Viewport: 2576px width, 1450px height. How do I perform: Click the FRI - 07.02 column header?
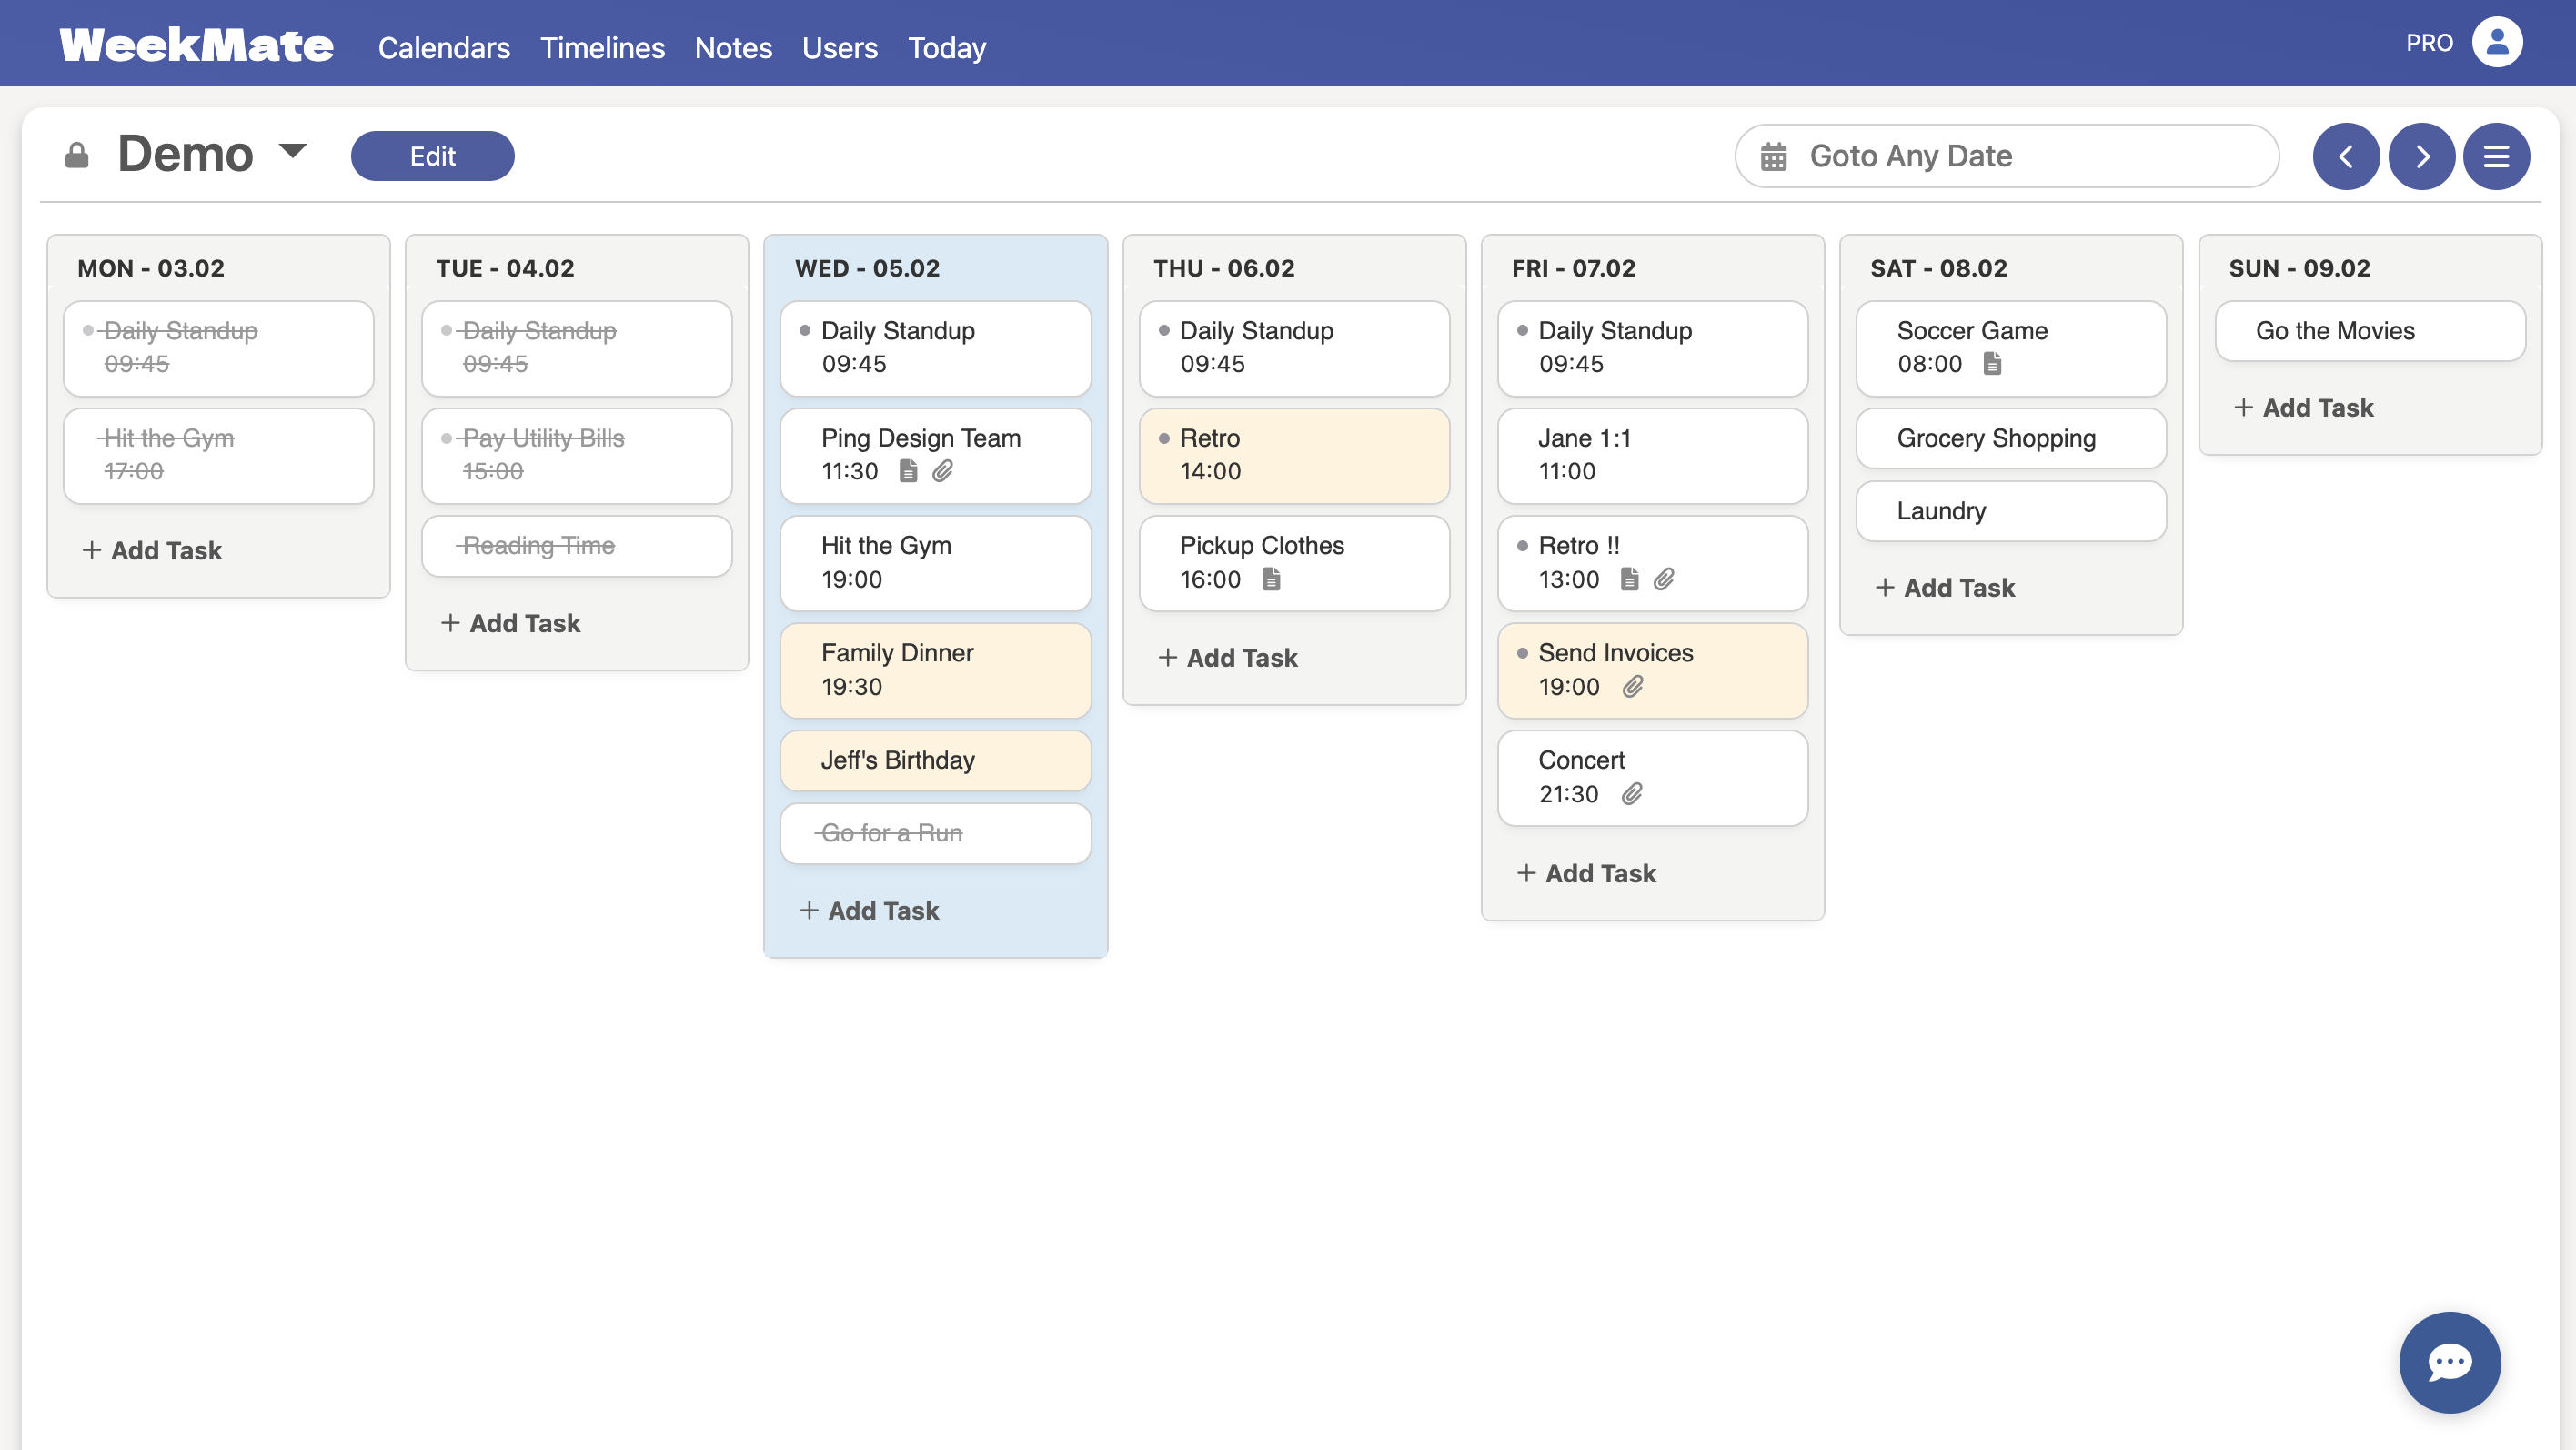tap(1573, 268)
